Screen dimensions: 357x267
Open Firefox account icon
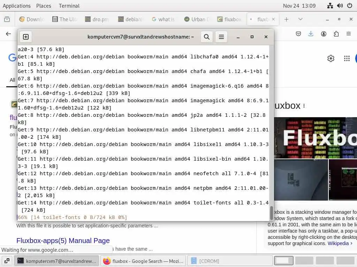(324, 34)
